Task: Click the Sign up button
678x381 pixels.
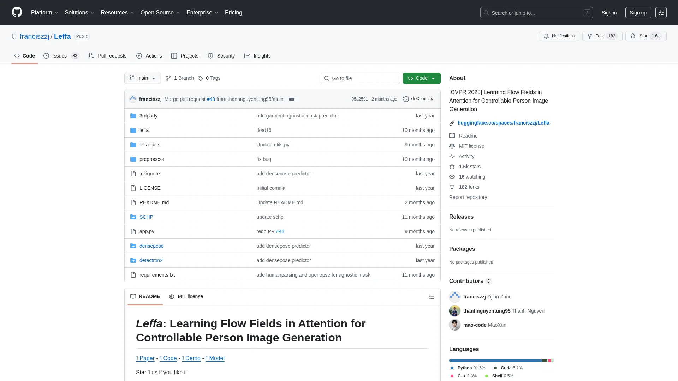Action: click(638, 13)
